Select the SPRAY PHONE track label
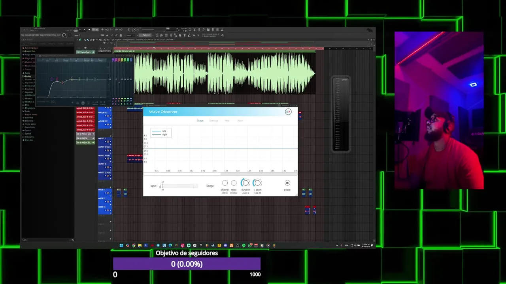The image size is (506, 284). (x=105, y=155)
